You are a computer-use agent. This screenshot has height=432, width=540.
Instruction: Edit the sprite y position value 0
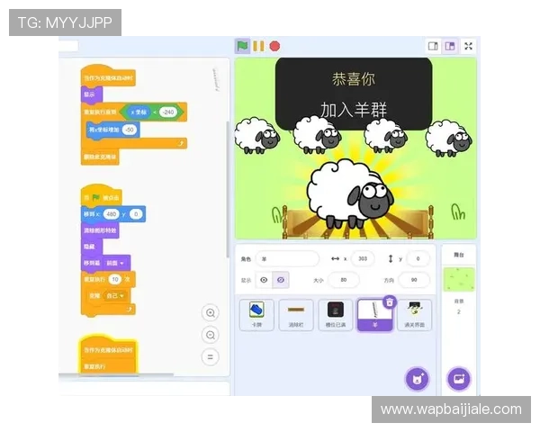click(x=418, y=258)
